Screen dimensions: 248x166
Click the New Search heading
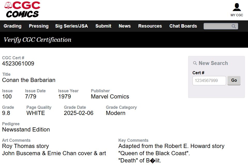tap(213, 63)
